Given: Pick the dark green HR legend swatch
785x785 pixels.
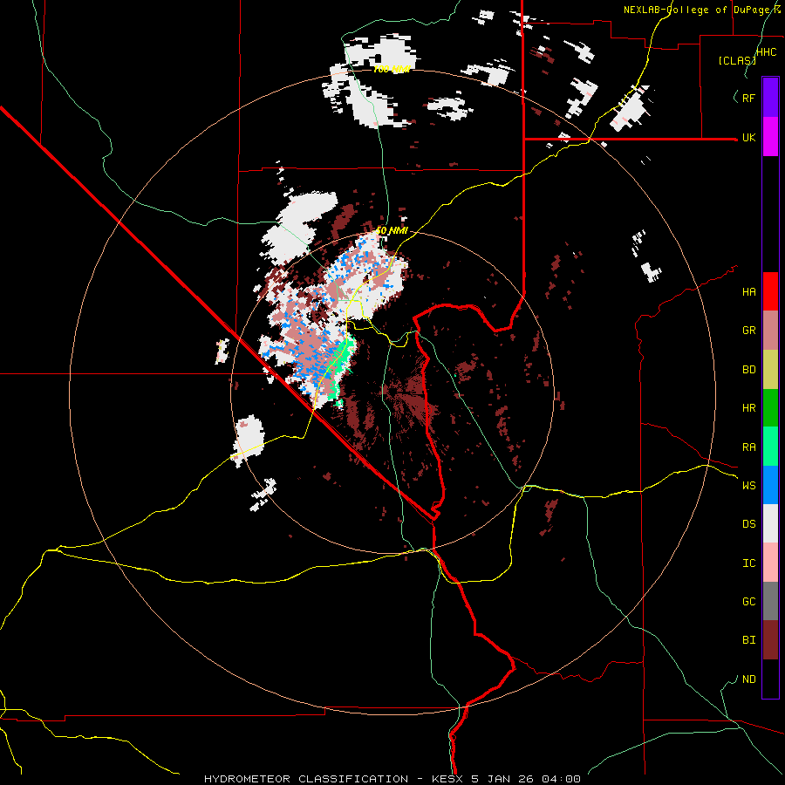Looking at the screenshot, I should tap(770, 408).
